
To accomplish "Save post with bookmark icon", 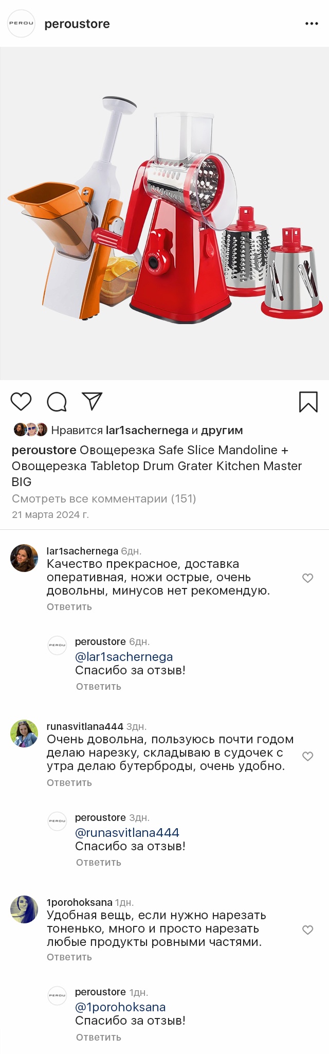I will tap(308, 402).
